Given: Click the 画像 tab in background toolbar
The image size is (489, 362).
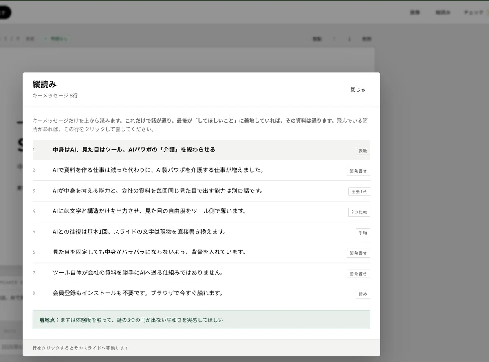Looking at the screenshot, I should [415, 13].
